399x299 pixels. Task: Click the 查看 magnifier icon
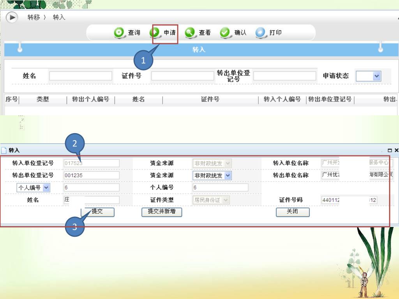[190, 33]
